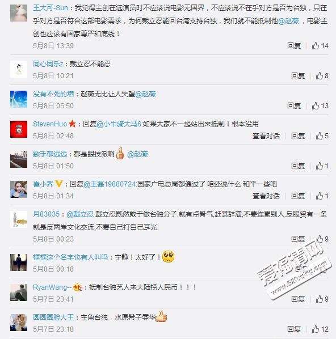Open @小牛骑大马6 mention link

click(119, 124)
